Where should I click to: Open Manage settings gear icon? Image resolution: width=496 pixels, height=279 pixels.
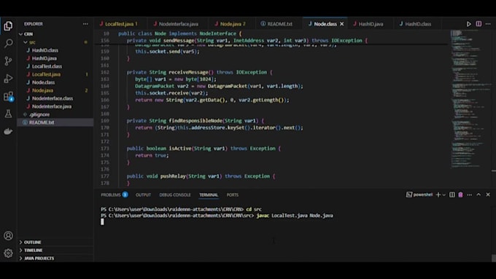point(8,253)
